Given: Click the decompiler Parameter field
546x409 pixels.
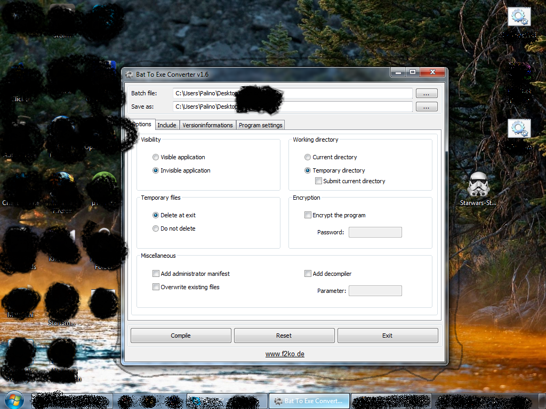Looking at the screenshot, I should coord(375,291).
